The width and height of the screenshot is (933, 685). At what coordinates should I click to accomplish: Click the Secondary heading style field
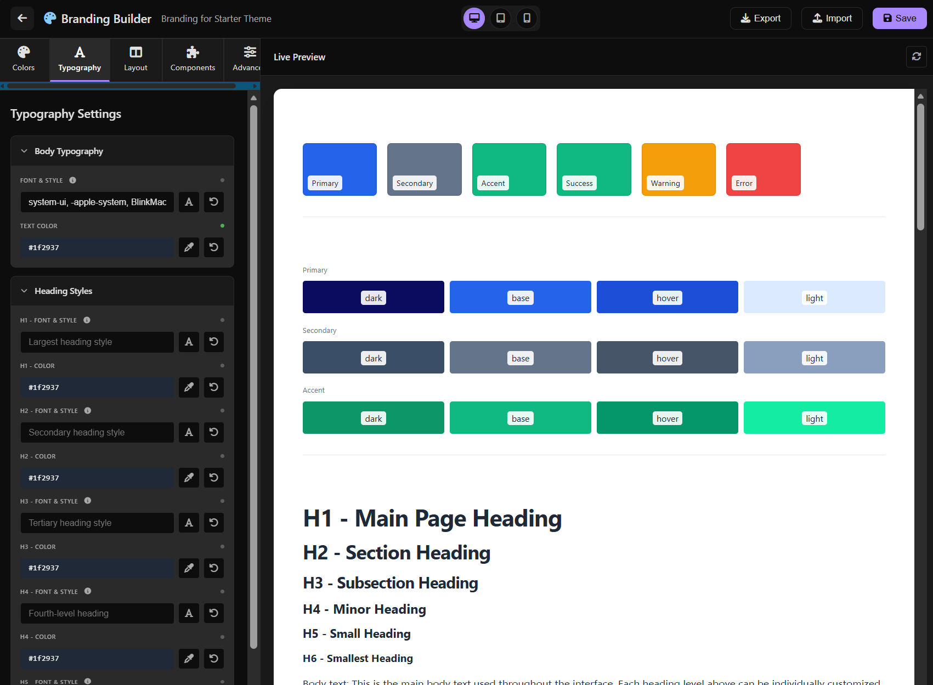[x=97, y=432]
